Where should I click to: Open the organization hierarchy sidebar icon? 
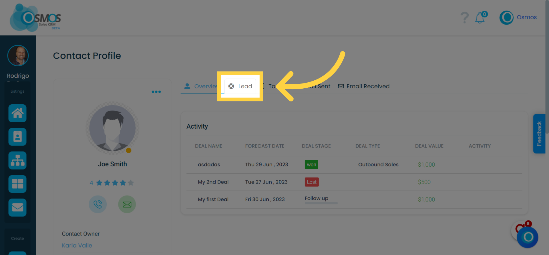click(17, 160)
